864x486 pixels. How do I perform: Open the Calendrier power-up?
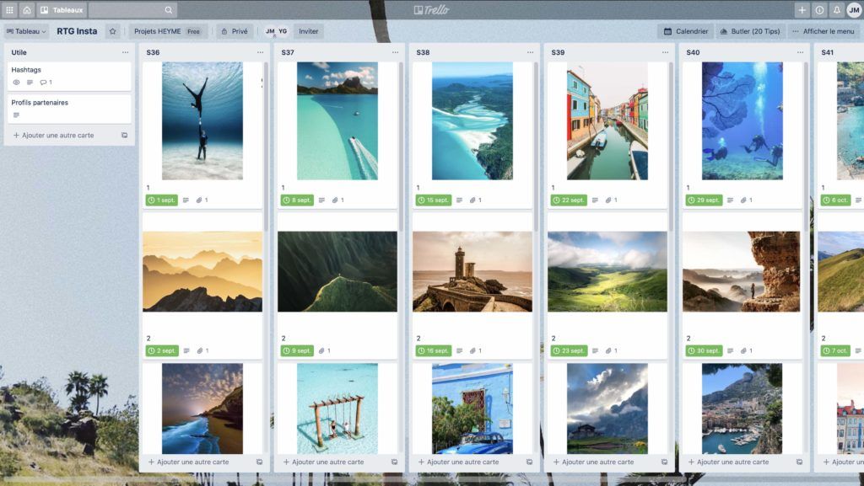point(685,31)
